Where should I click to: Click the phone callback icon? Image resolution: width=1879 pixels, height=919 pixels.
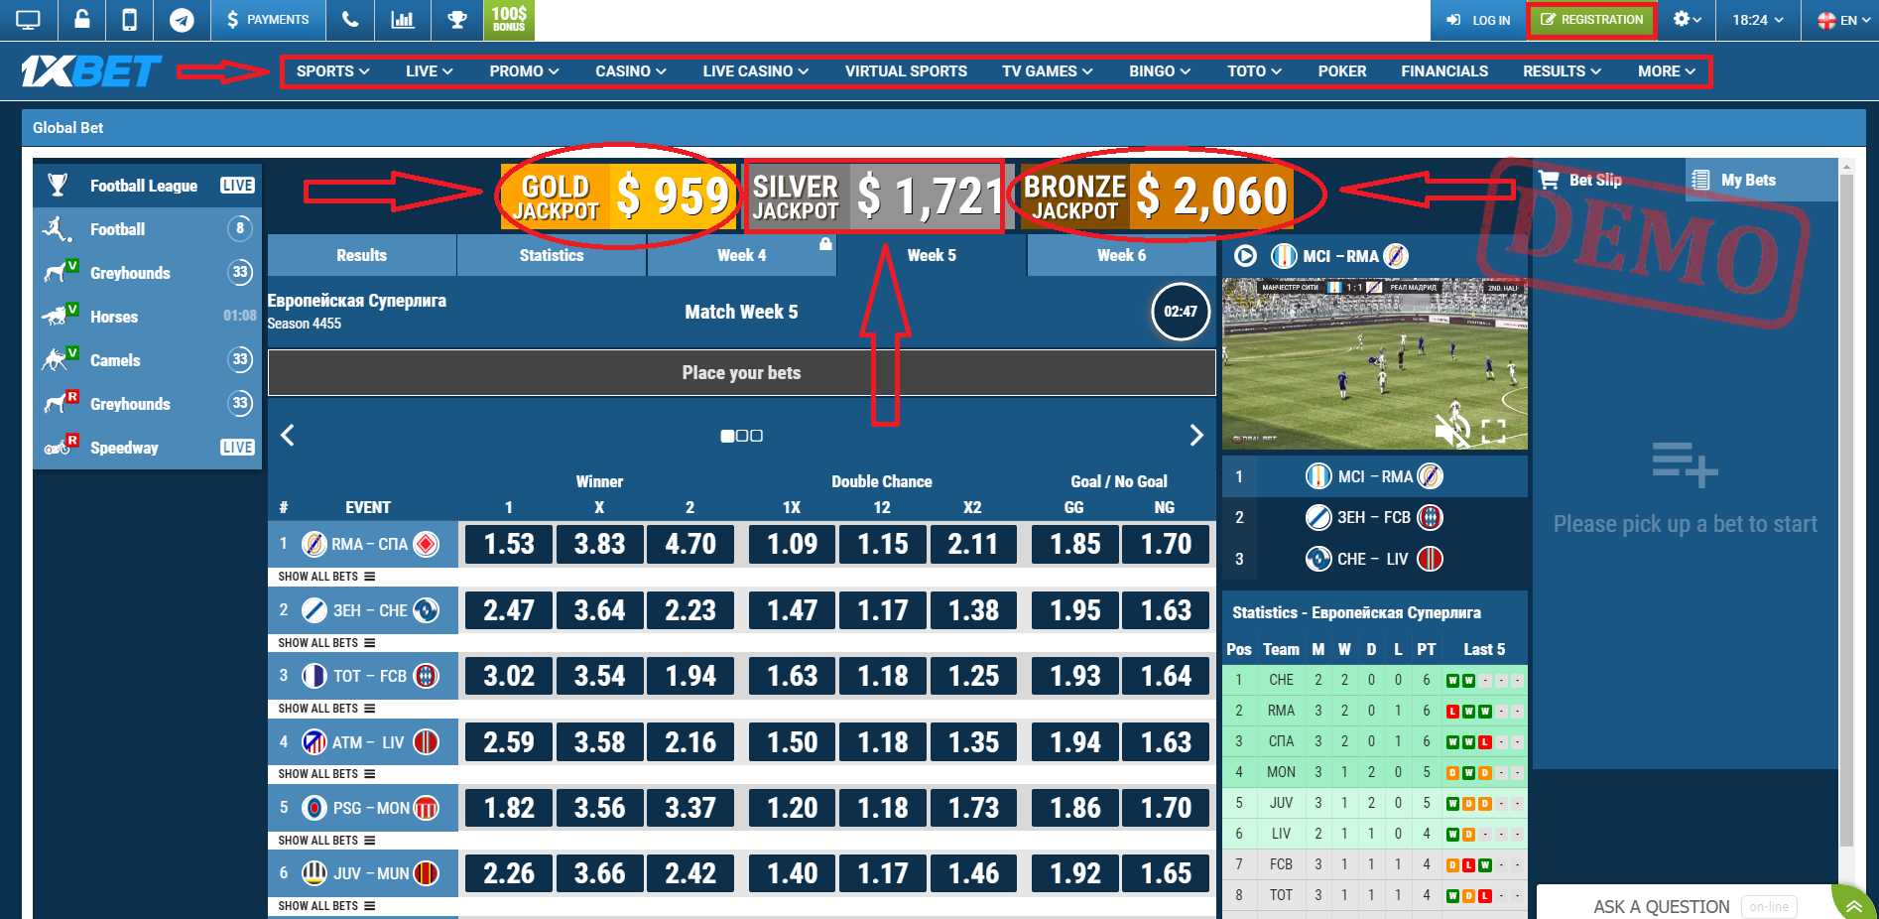(x=349, y=19)
